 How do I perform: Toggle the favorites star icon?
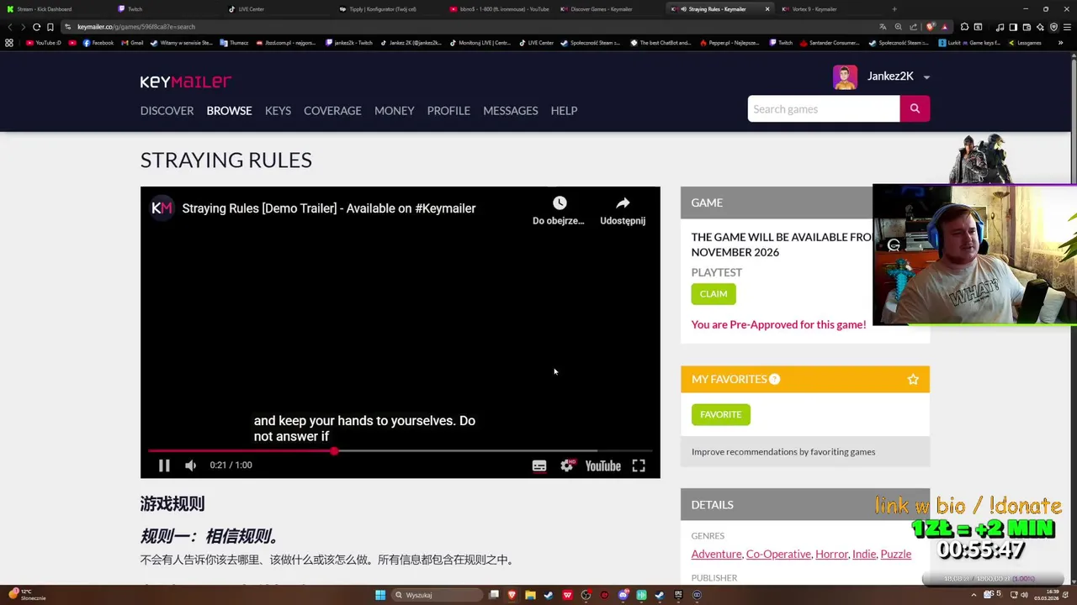pyautogui.click(x=913, y=380)
